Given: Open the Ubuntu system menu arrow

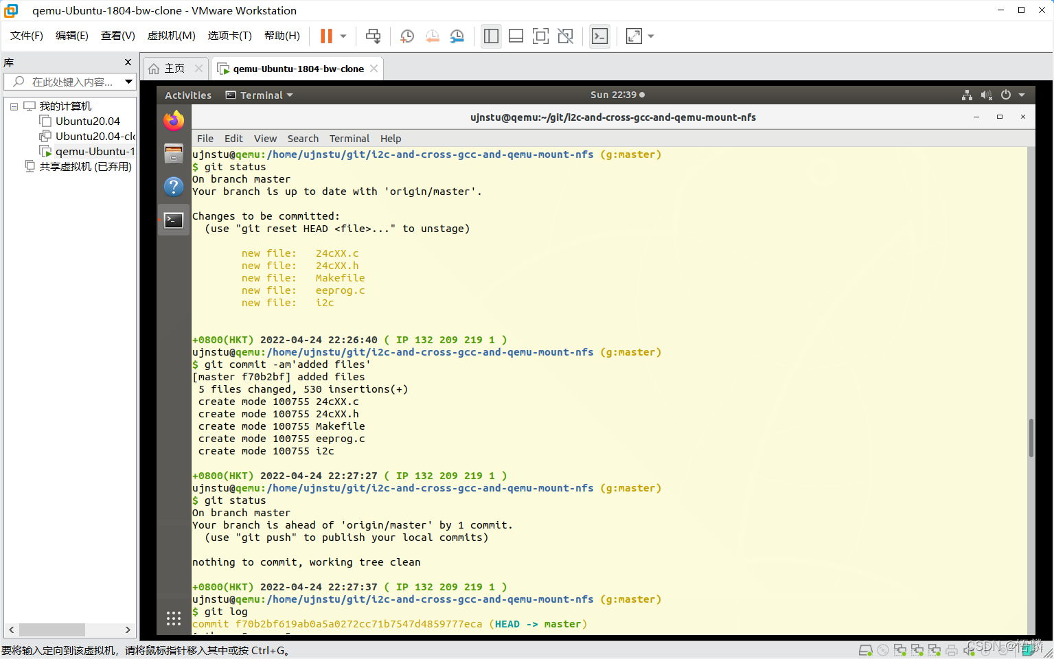Looking at the screenshot, I should click(1022, 95).
